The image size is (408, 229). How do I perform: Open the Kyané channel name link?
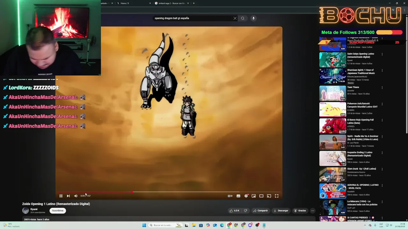click(34, 209)
